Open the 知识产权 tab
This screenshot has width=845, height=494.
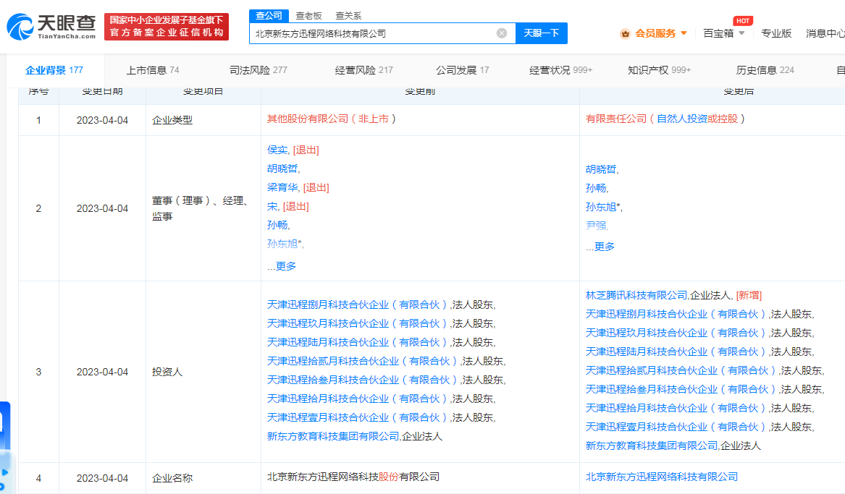pos(659,70)
